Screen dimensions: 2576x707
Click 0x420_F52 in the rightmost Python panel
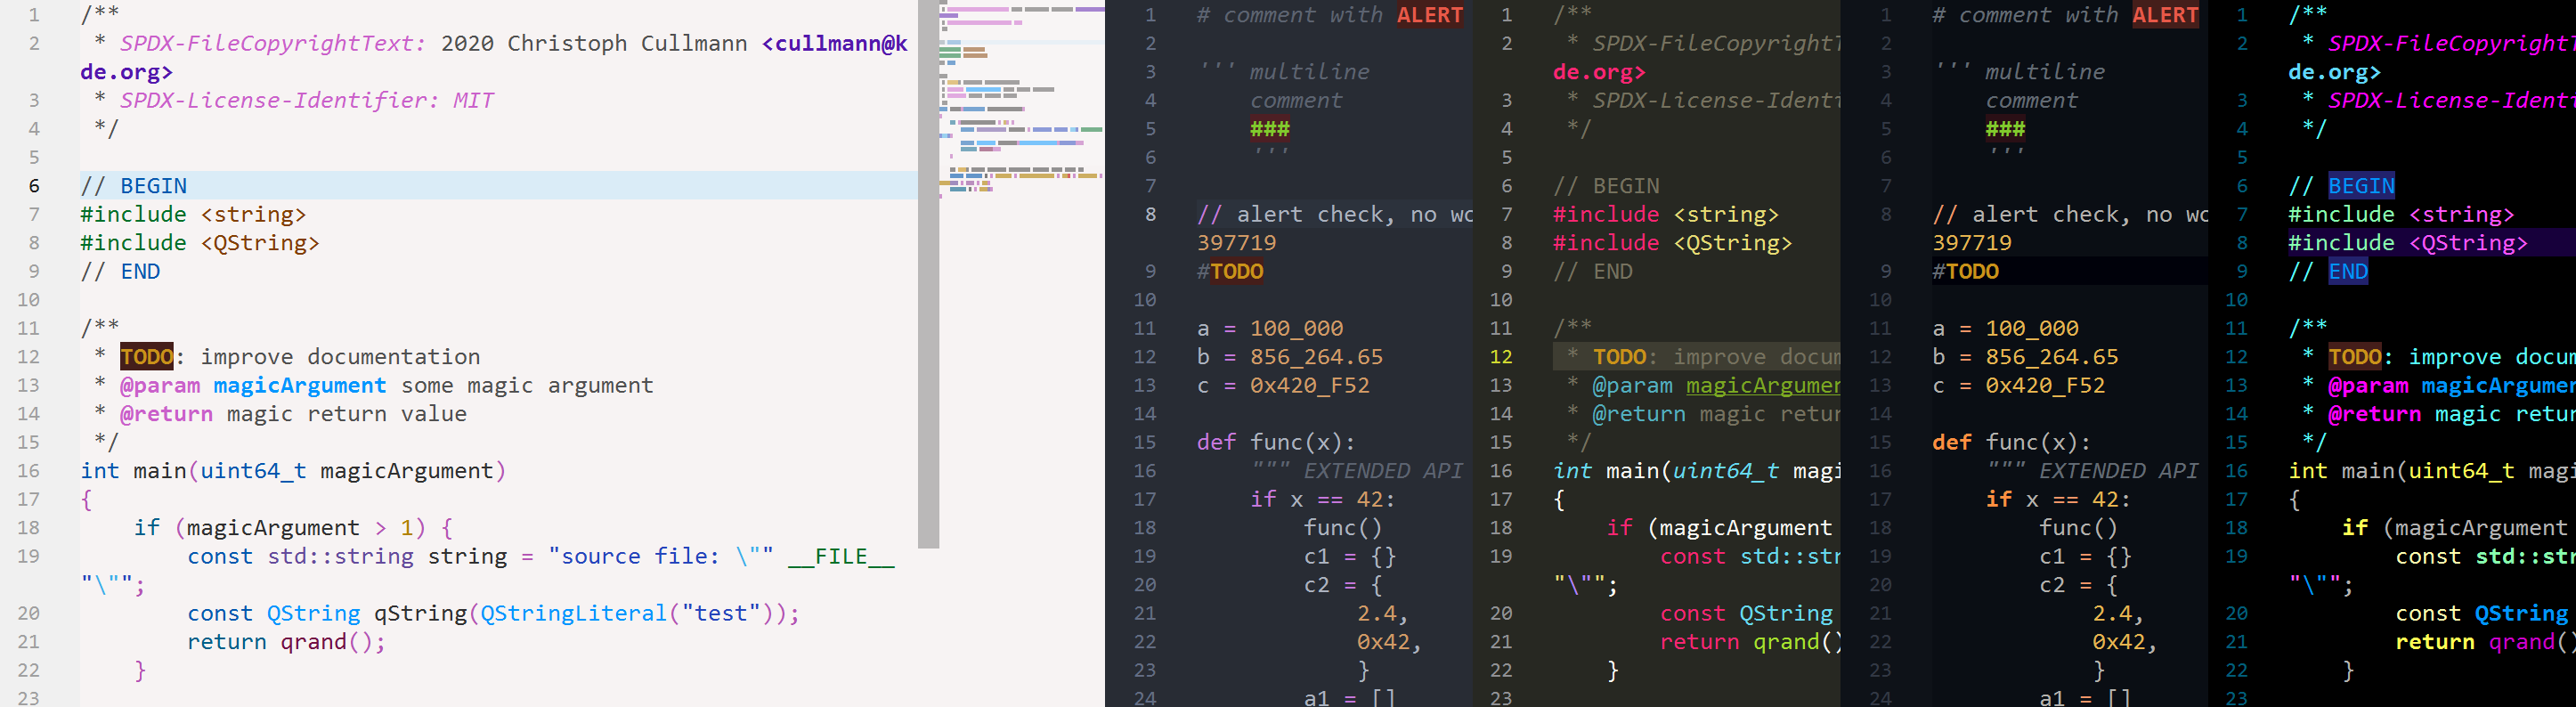pyautogui.click(x=2044, y=386)
